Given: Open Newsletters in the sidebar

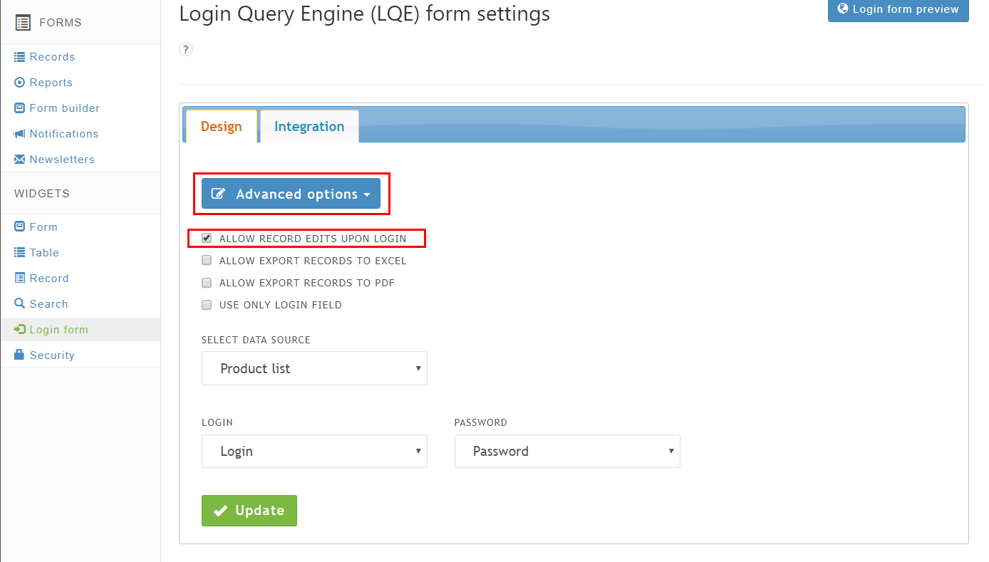Looking at the screenshot, I should (x=62, y=160).
